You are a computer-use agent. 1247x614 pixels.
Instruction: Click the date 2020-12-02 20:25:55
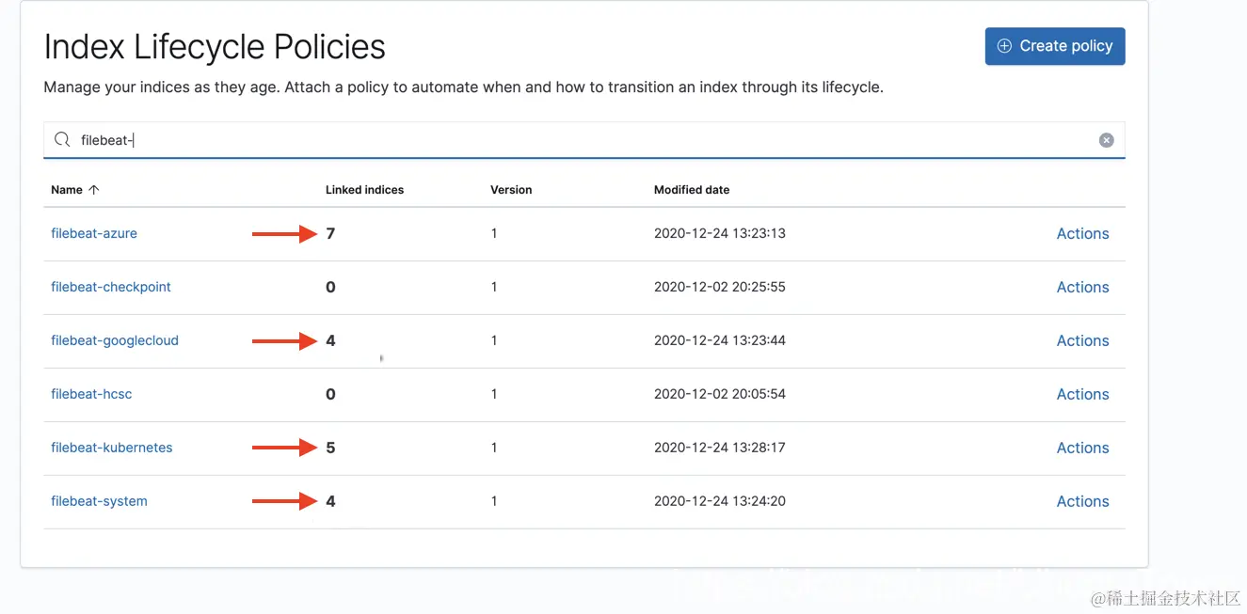pos(720,288)
